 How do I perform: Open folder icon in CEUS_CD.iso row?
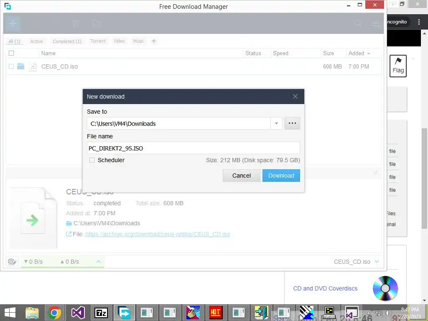point(21,66)
